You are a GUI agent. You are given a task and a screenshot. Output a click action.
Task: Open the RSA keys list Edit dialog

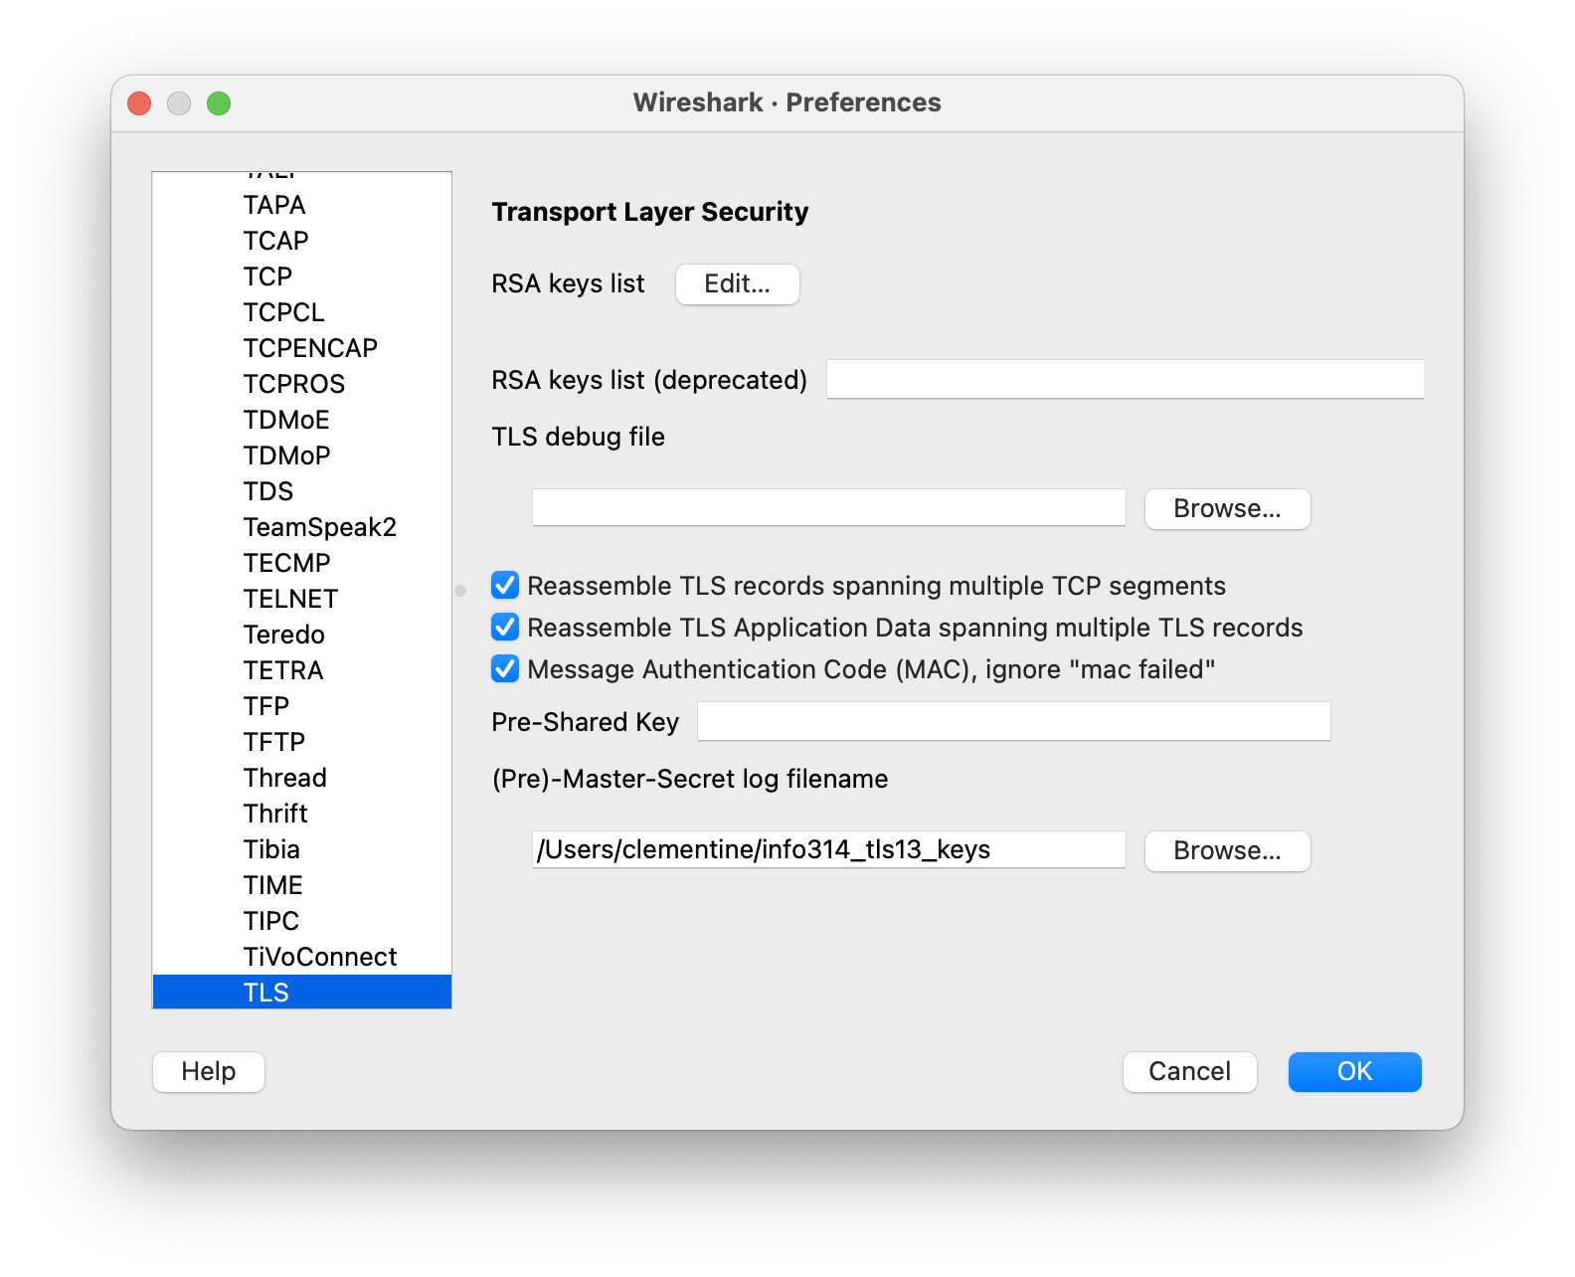(x=737, y=284)
